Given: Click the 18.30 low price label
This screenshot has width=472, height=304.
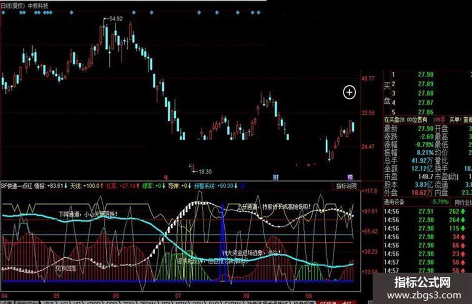Looking at the screenshot, I should click(205, 172).
